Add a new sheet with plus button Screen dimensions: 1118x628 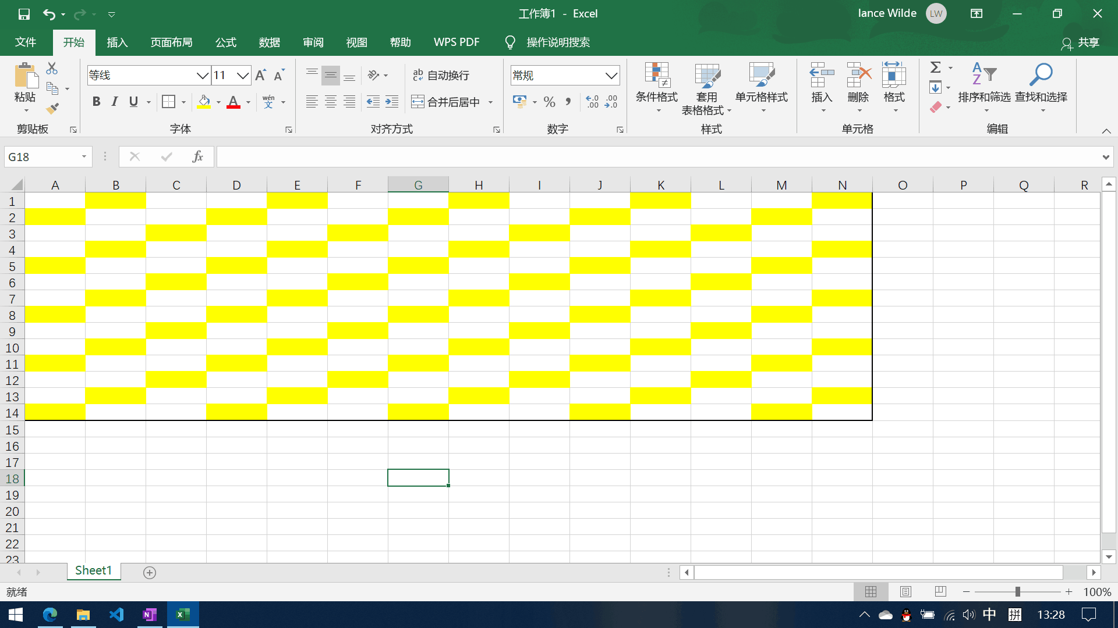click(x=150, y=573)
